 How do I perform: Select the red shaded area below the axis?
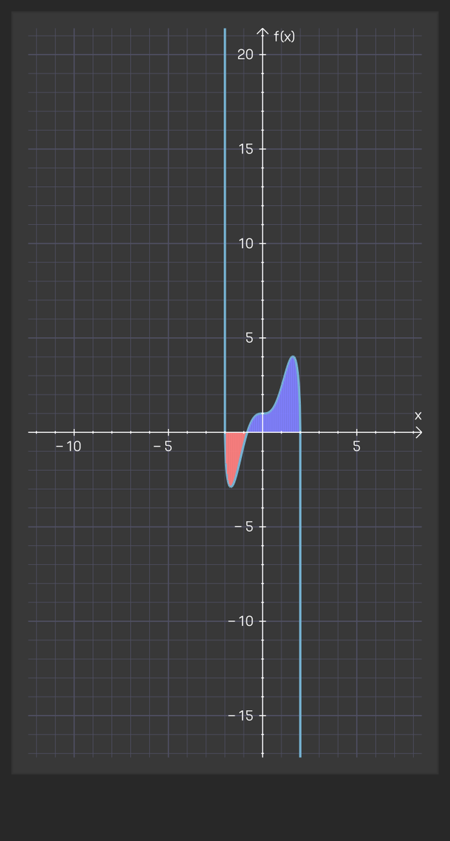pos(233,456)
